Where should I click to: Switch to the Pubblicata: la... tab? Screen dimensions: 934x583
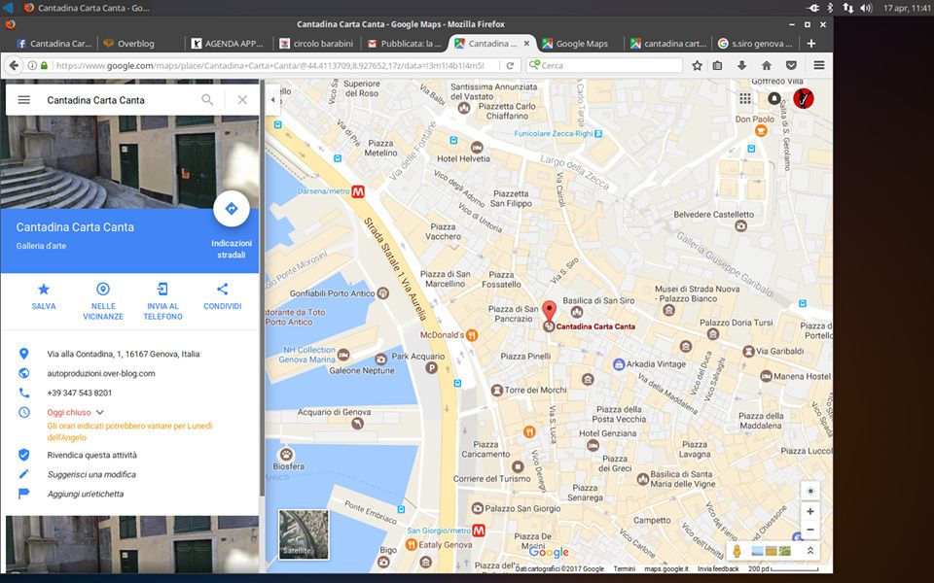(405, 44)
